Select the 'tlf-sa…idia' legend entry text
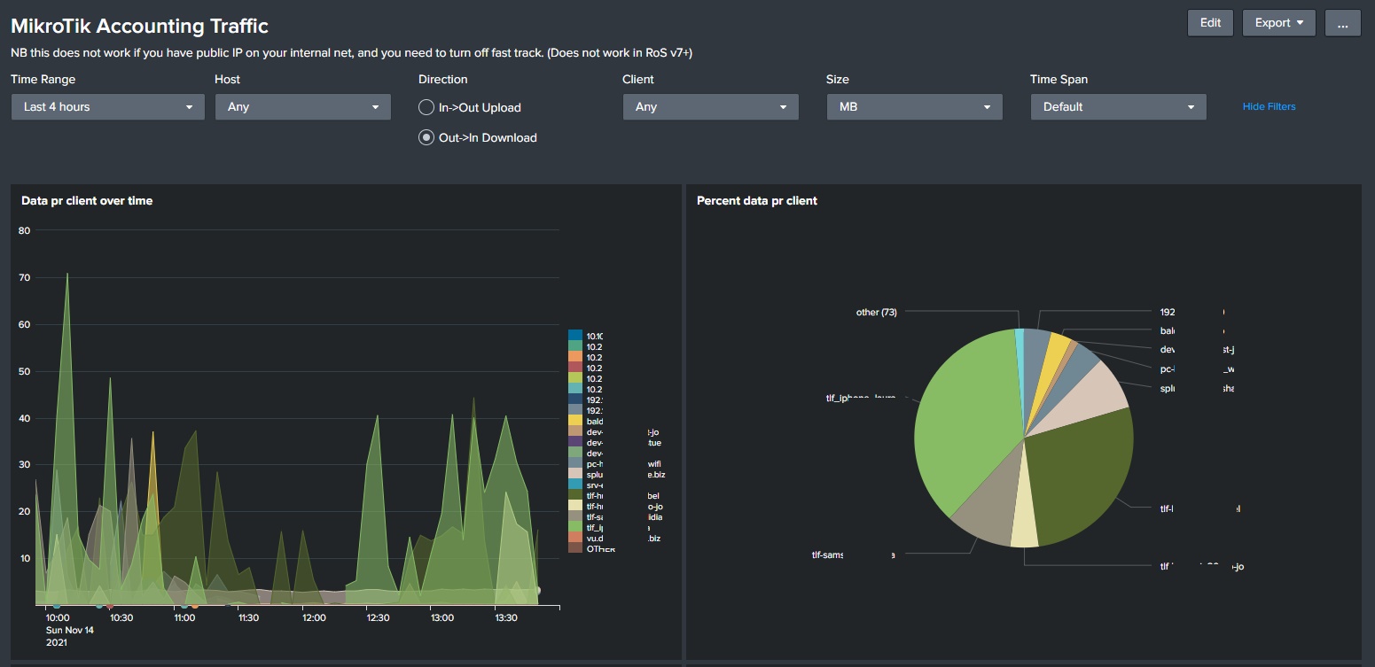The width and height of the screenshot is (1375, 667). point(624,516)
